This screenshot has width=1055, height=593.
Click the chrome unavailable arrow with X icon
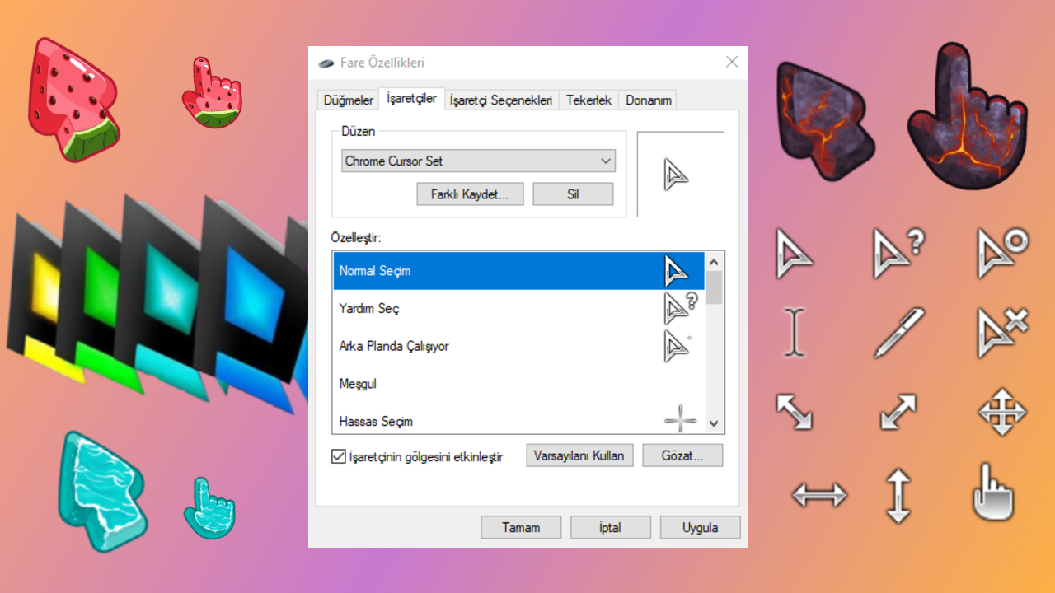[x=1001, y=332]
